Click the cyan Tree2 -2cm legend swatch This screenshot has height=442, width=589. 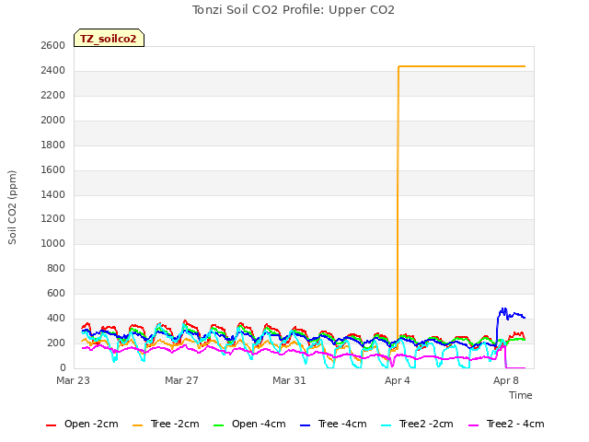click(x=386, y=425)
